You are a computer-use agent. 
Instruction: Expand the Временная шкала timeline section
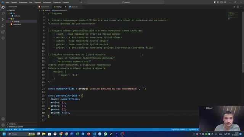click(x=21, y=127)
